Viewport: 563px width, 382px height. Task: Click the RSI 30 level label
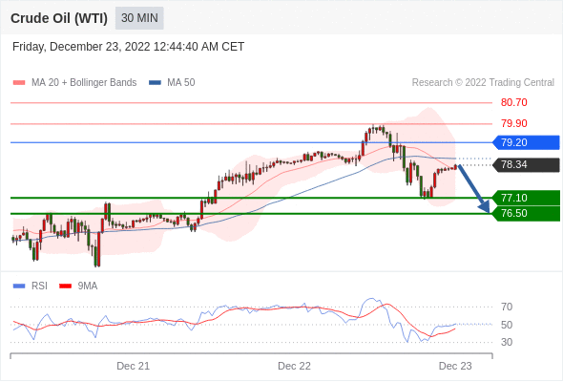click(x=507, y=342)
